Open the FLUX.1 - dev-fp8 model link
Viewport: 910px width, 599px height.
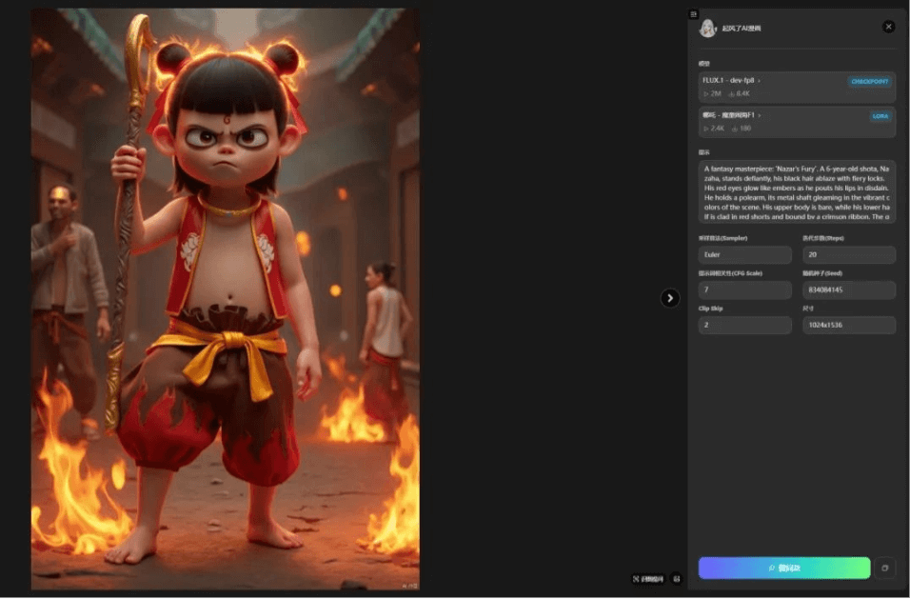731,81
